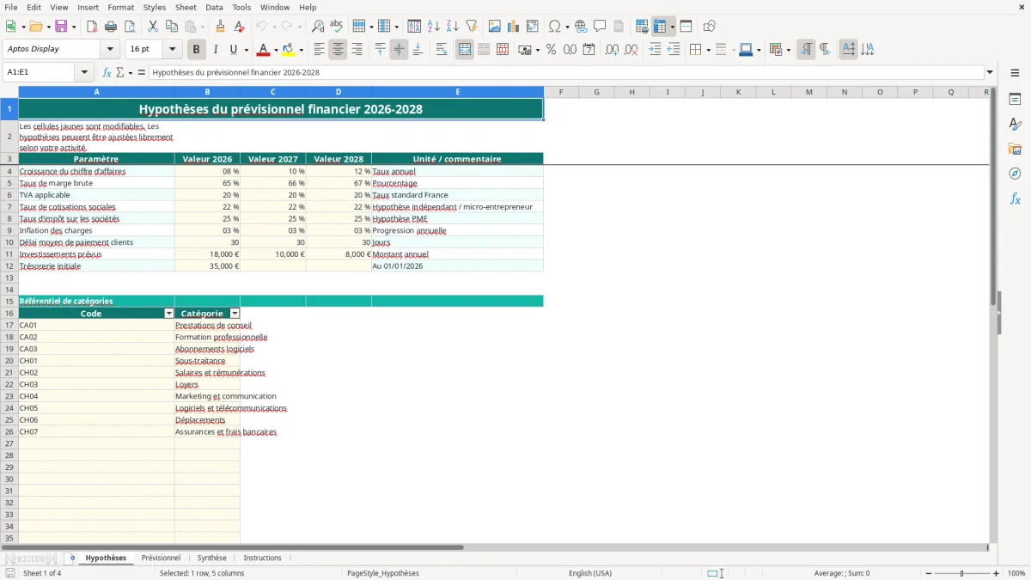Screen dimensions: 1031x580
Task: Toggle the AutoFilter funnel
Action: click(472, 27)
